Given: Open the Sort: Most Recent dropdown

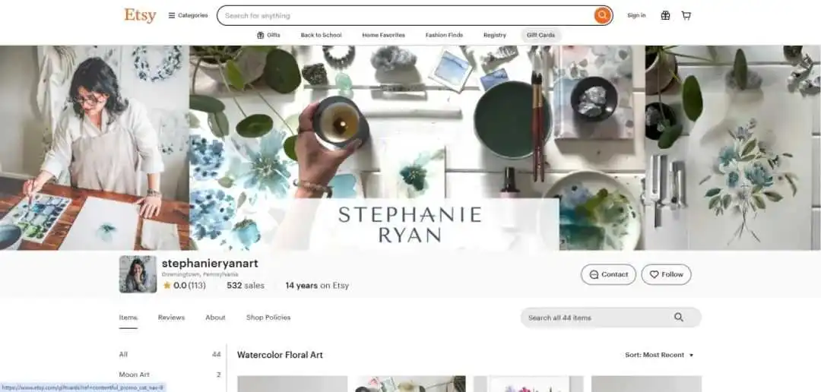Looking at the screenshot, I should pyautogui.click(x=659, y=355).
